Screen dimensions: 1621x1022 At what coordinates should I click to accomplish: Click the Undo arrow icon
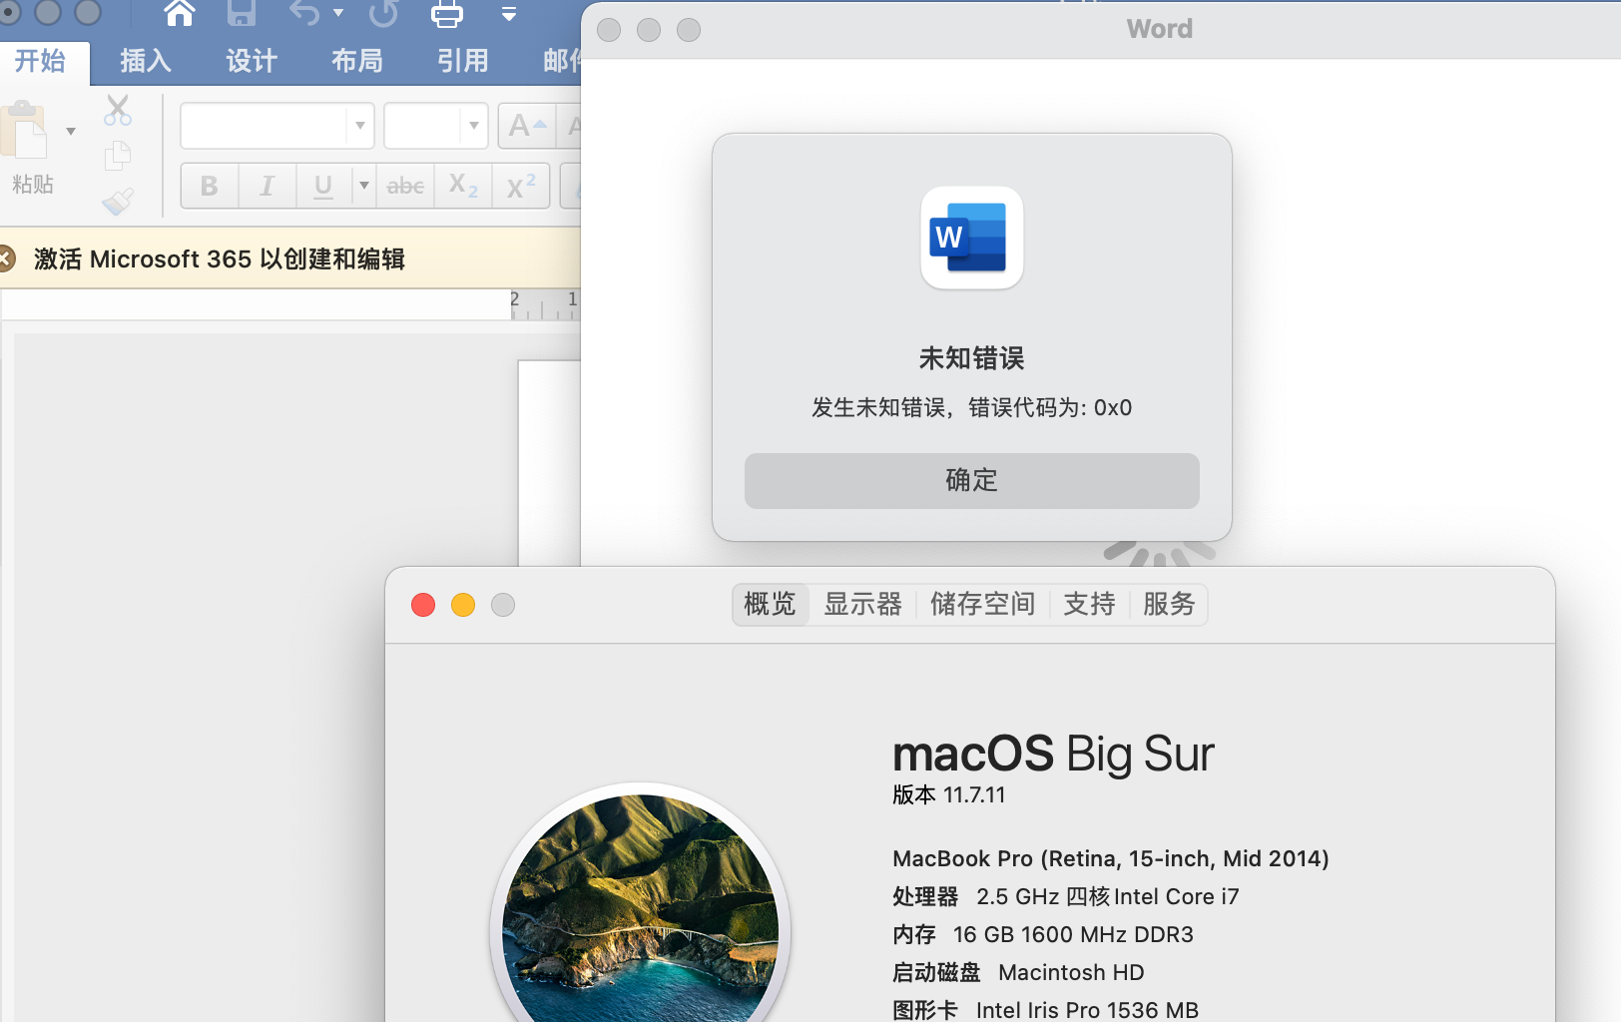[305, 13]
